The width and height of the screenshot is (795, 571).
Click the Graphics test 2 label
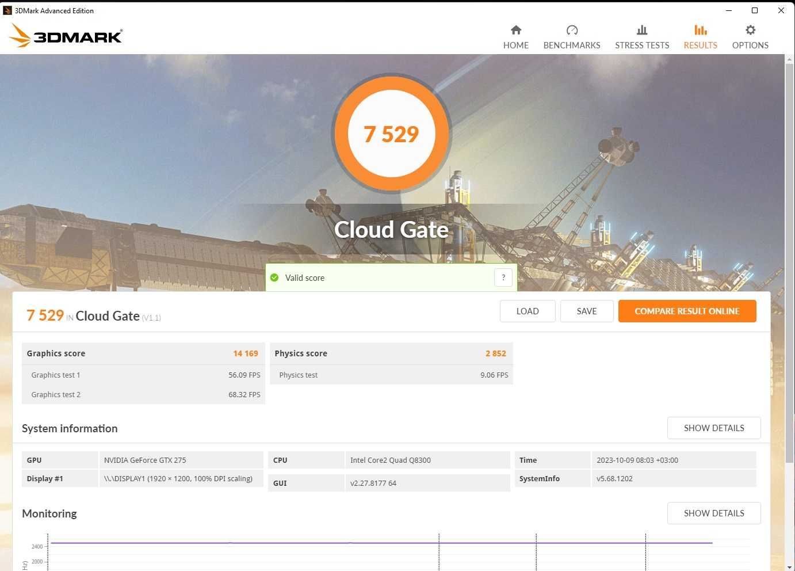pos(56,395)
